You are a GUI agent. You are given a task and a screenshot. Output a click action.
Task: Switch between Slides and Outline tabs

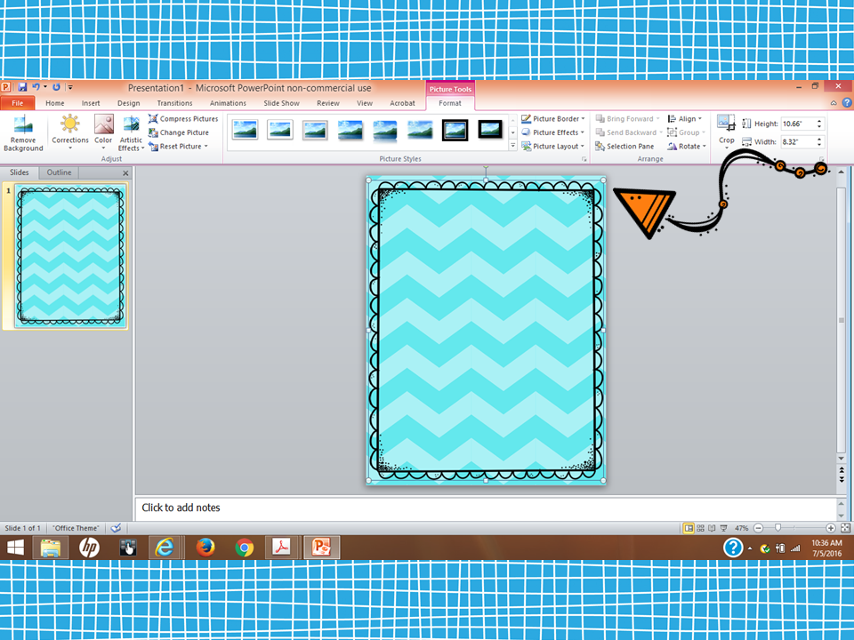(59, 172)
